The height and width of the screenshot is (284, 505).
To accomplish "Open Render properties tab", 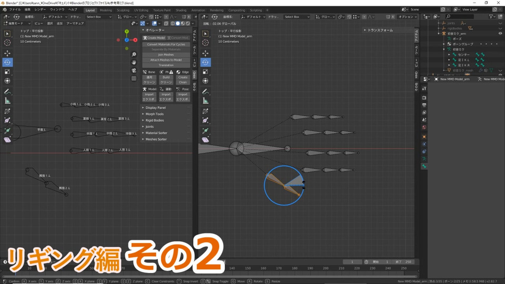I will tap(424, 98).
